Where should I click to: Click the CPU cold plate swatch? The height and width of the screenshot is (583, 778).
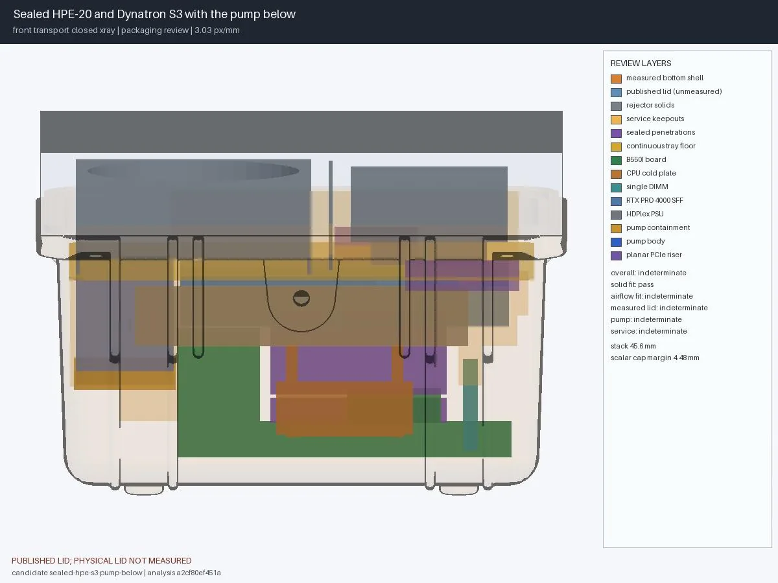(616, 174)
